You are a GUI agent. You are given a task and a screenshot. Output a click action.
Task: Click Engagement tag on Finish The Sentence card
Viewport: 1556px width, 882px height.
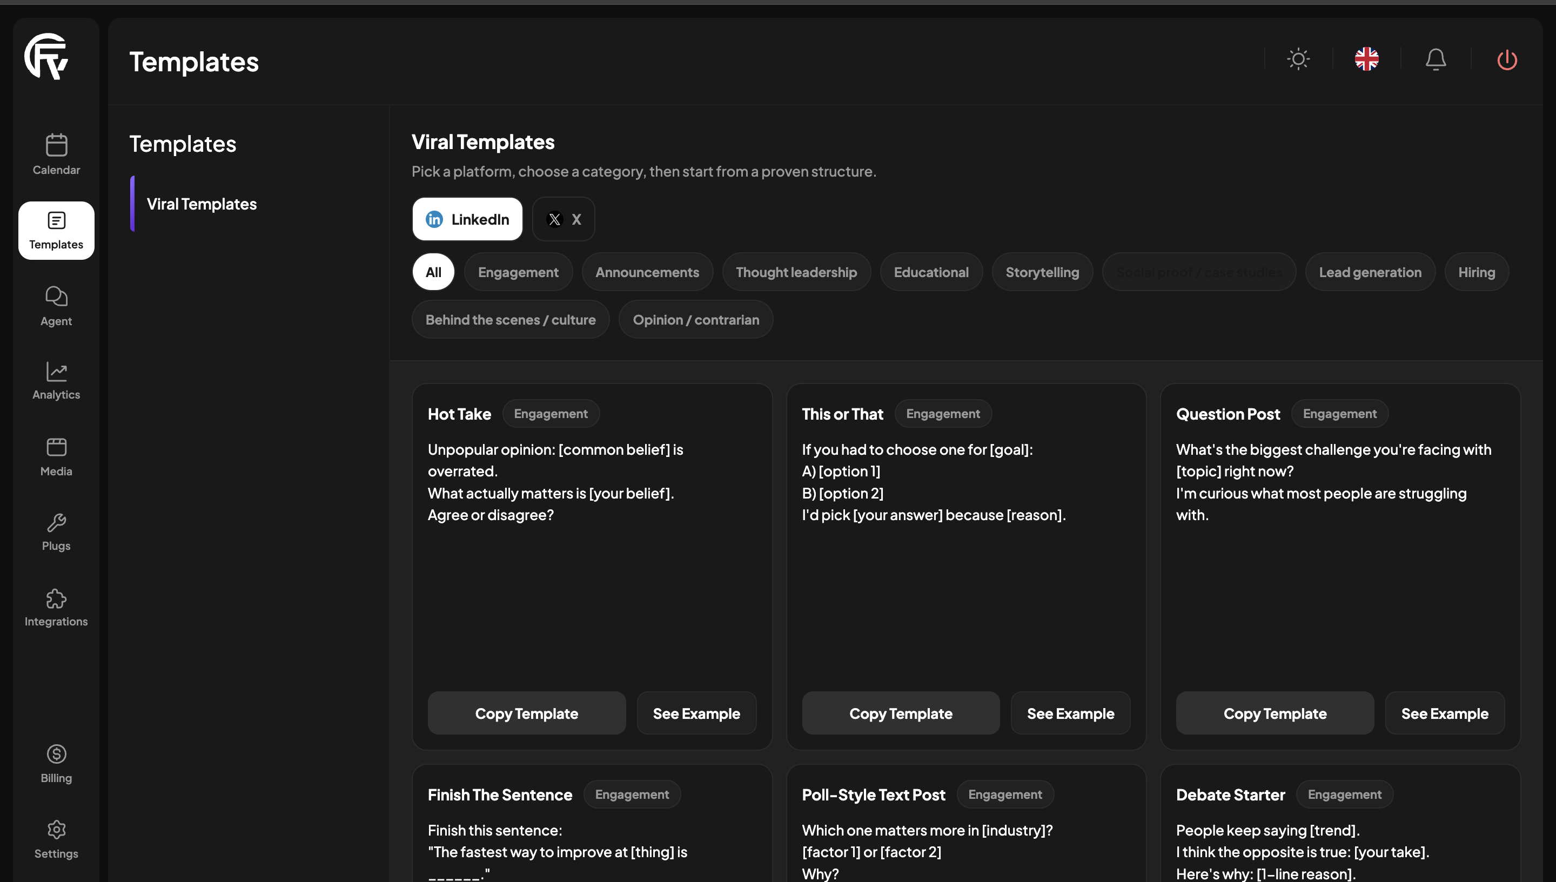(x=632, y=794)
